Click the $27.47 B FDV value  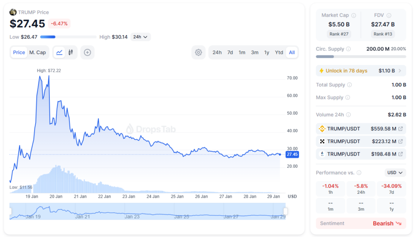click(383, 25)
